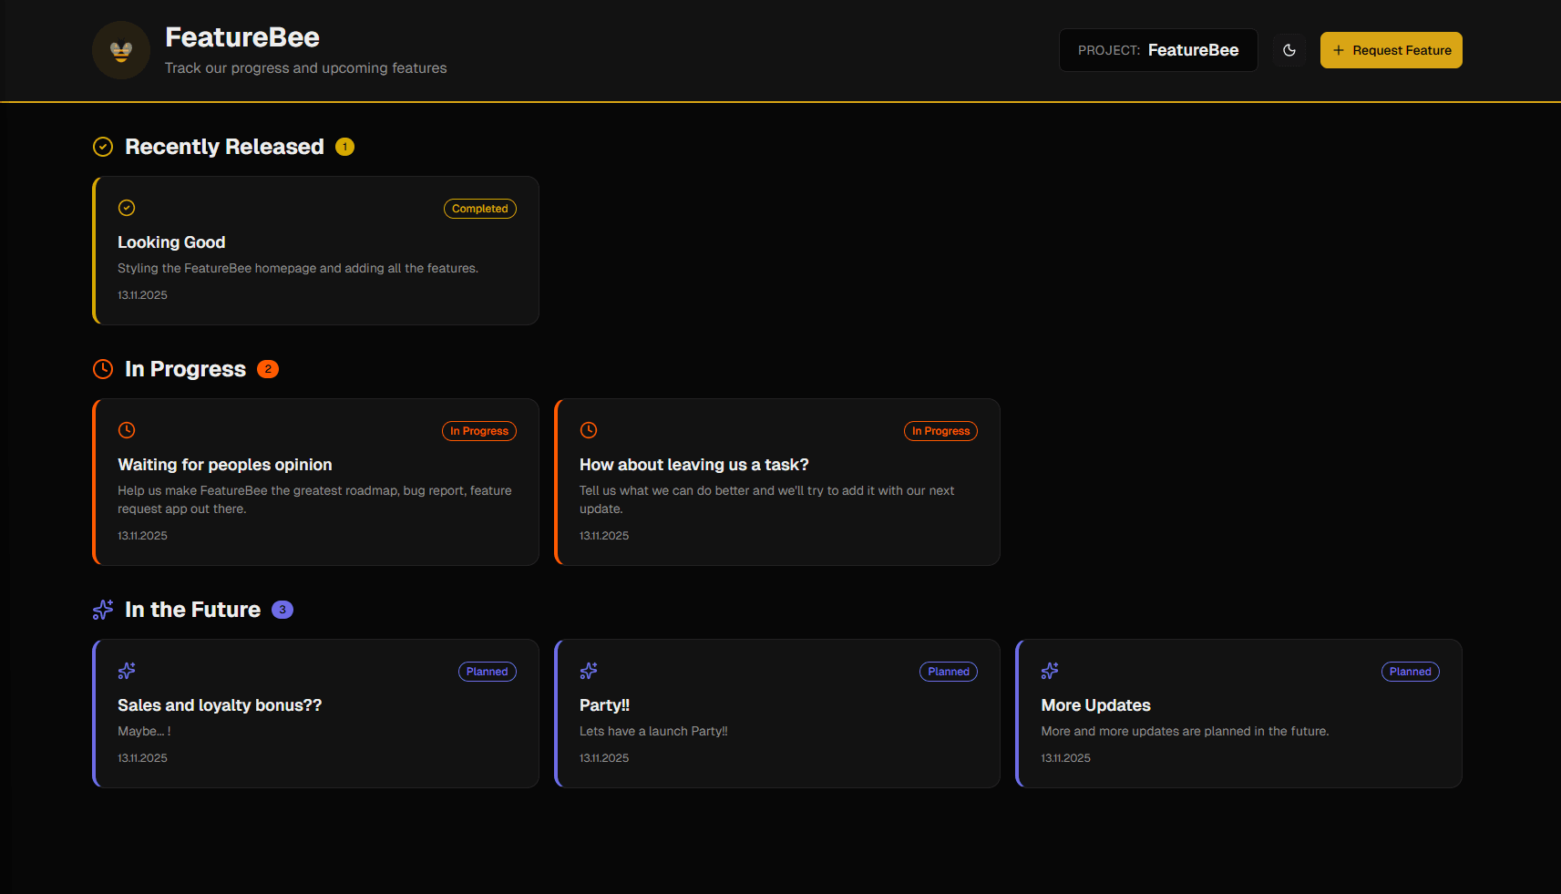Click the sparkles icon on the More Updates card
Screen dimensions: 1561x894
[1050, 671]
